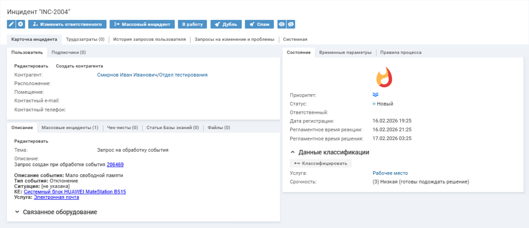Open 'Статьи Базы знаний (0)' tab
529x228 pixels.
173,128
